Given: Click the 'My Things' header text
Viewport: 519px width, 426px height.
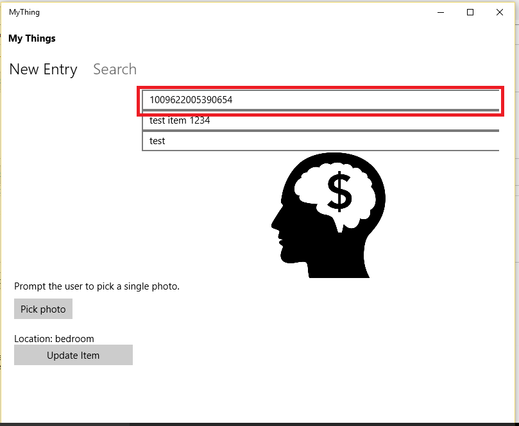Looking at the screenshot, I should pos(32,38).
